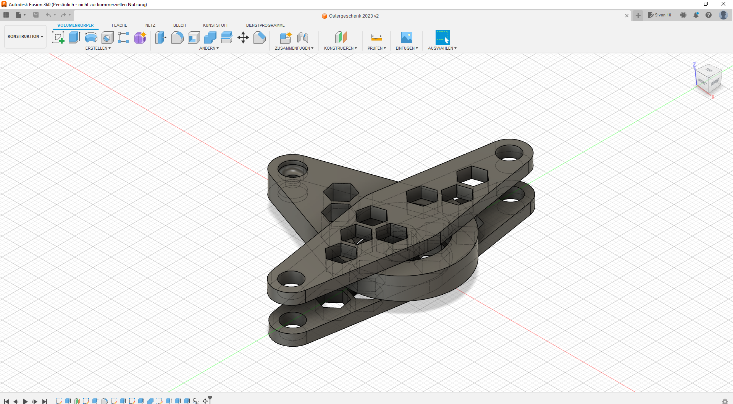Expand the Erstellen menu
733x404 pixels.
click(x=98, y=48)
